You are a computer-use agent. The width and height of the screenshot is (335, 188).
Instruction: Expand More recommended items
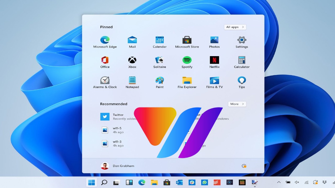[237, 104]
